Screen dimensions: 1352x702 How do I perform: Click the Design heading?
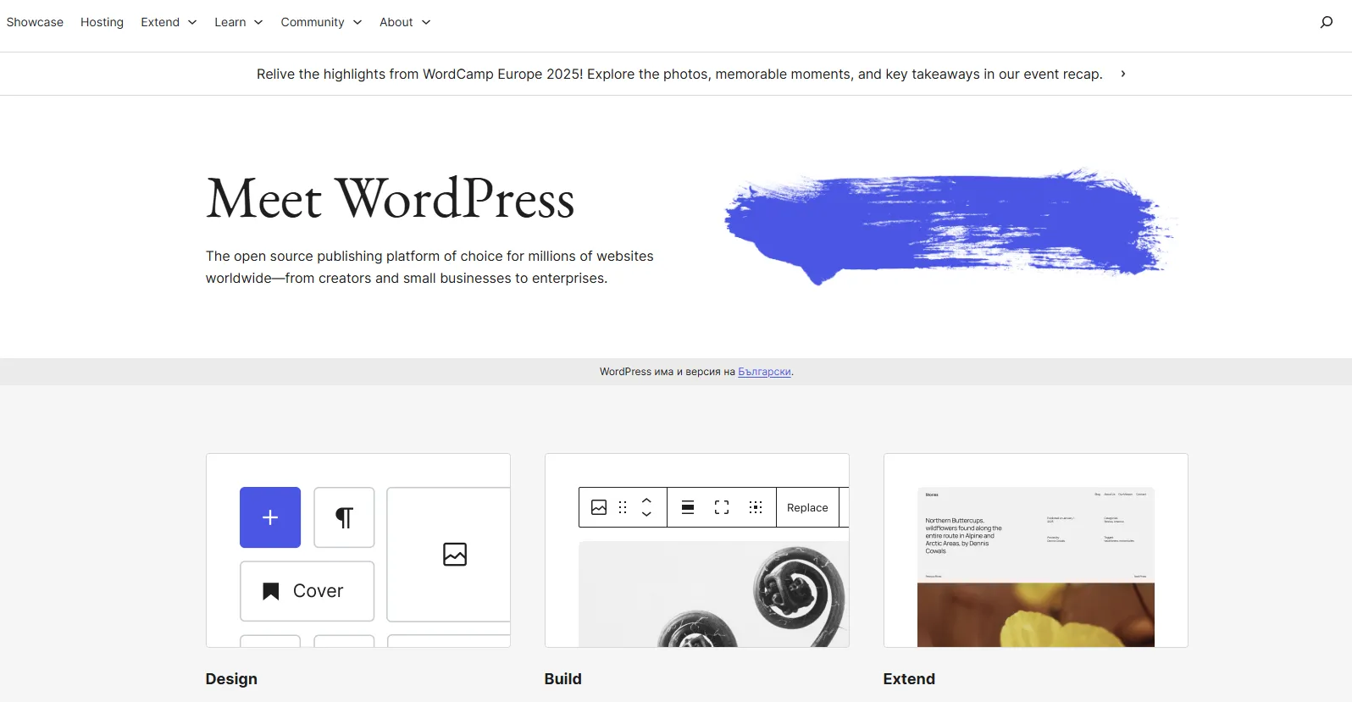[231, 679]
